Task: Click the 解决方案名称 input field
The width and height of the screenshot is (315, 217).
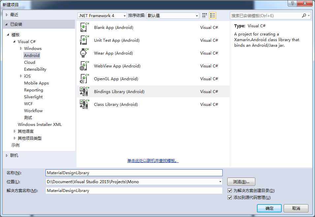Action: pos(134,191)
